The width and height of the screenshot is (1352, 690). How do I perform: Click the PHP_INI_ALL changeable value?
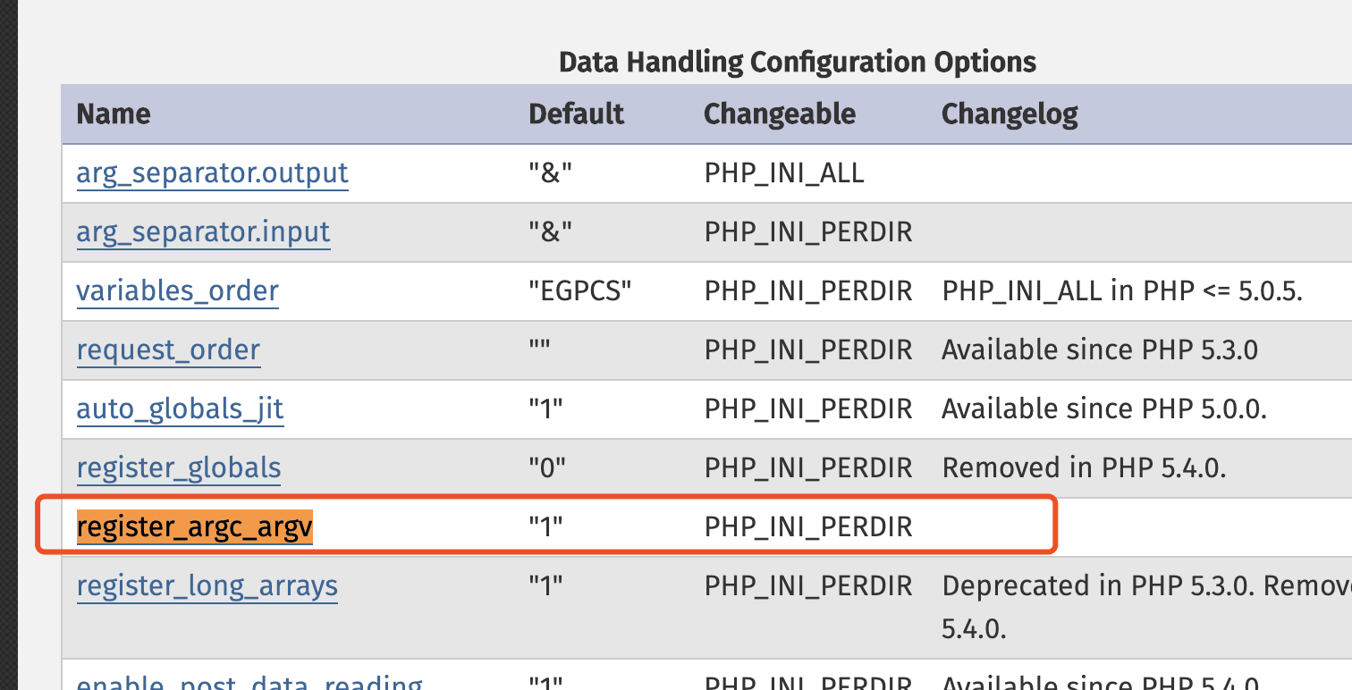[784, 172]
